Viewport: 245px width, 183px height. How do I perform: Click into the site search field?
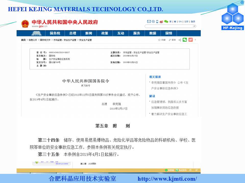click(x=169, y=26)
